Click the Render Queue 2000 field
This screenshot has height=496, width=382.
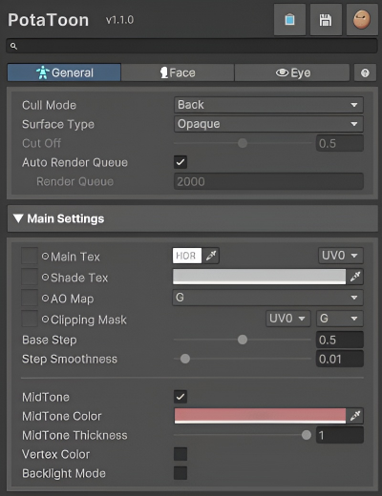(268, 181)
